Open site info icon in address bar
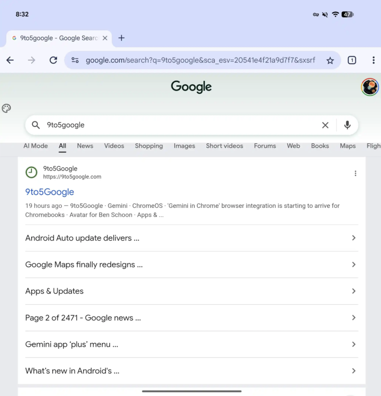The width and height of the screenshot is (381, 396). click(75, 60)
